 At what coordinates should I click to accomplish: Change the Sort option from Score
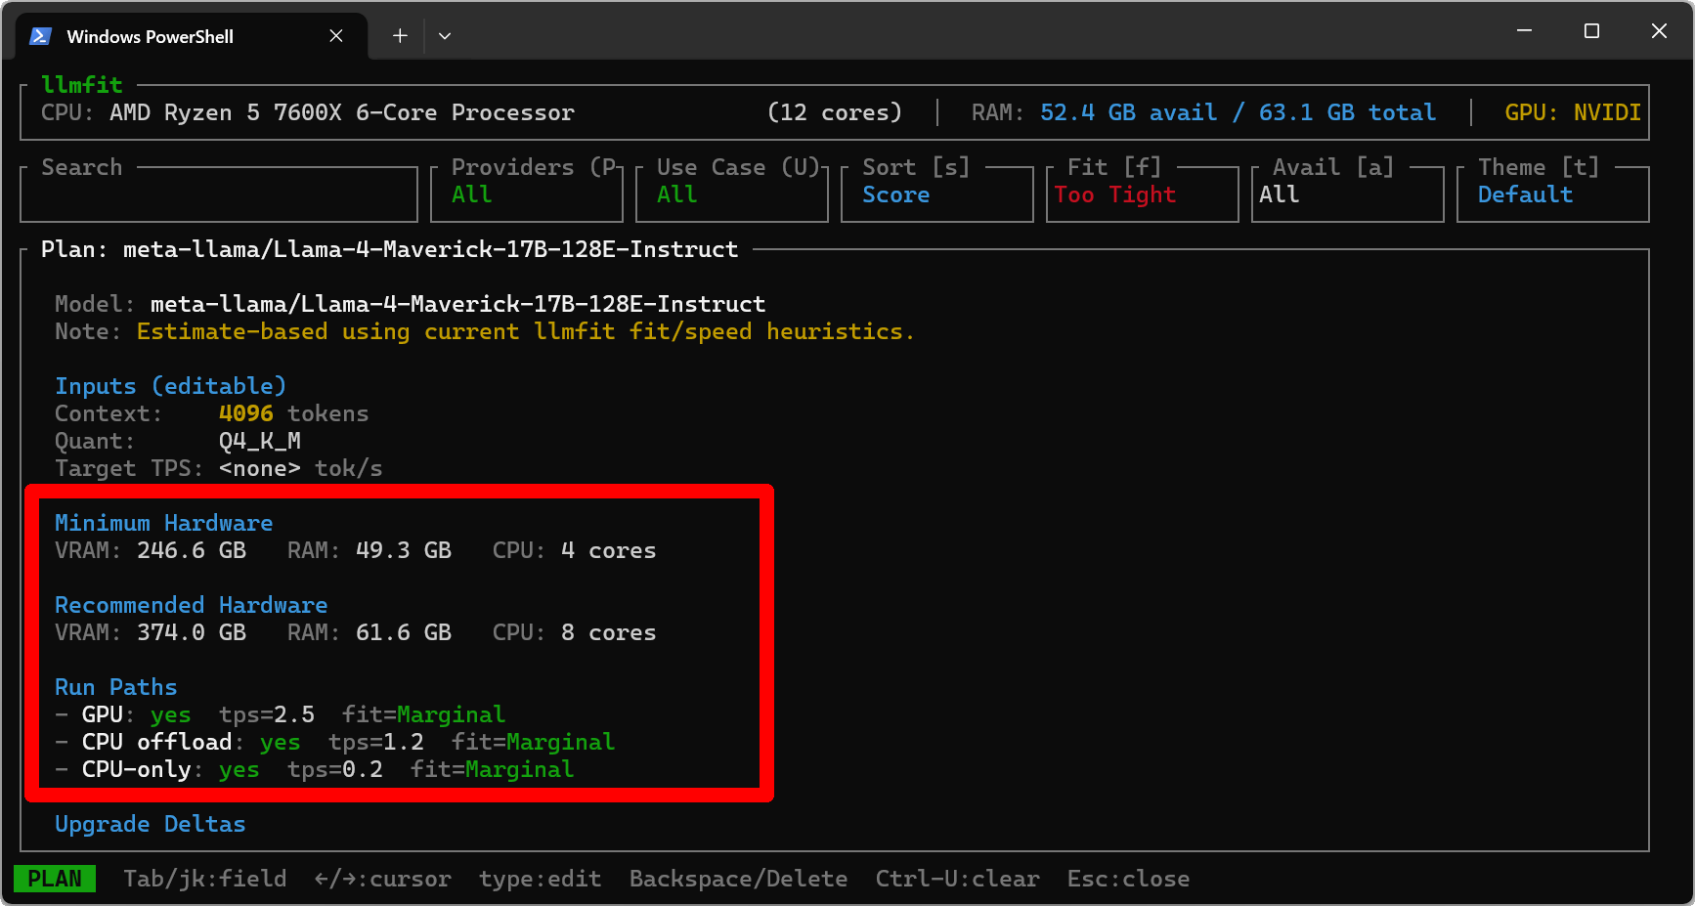click(x=936, y=194)
